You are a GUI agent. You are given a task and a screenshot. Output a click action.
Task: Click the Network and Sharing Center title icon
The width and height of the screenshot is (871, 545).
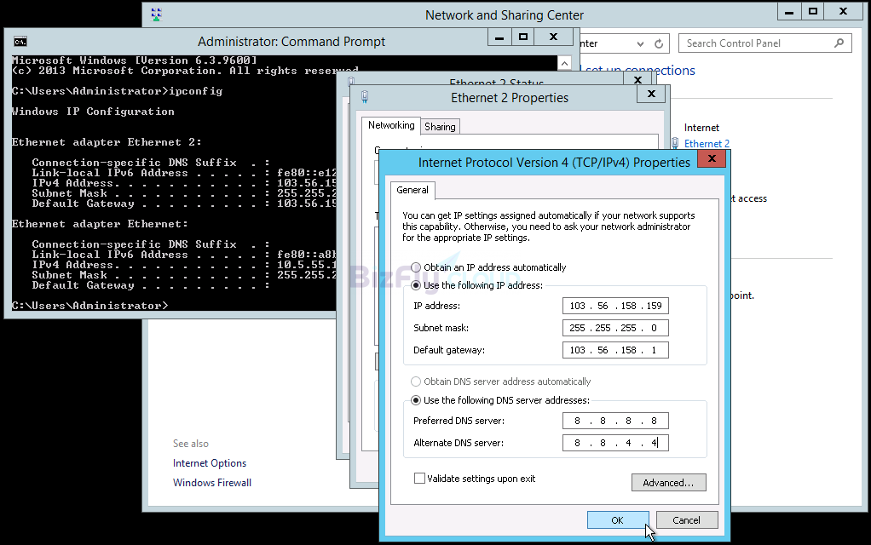point(156,14)
